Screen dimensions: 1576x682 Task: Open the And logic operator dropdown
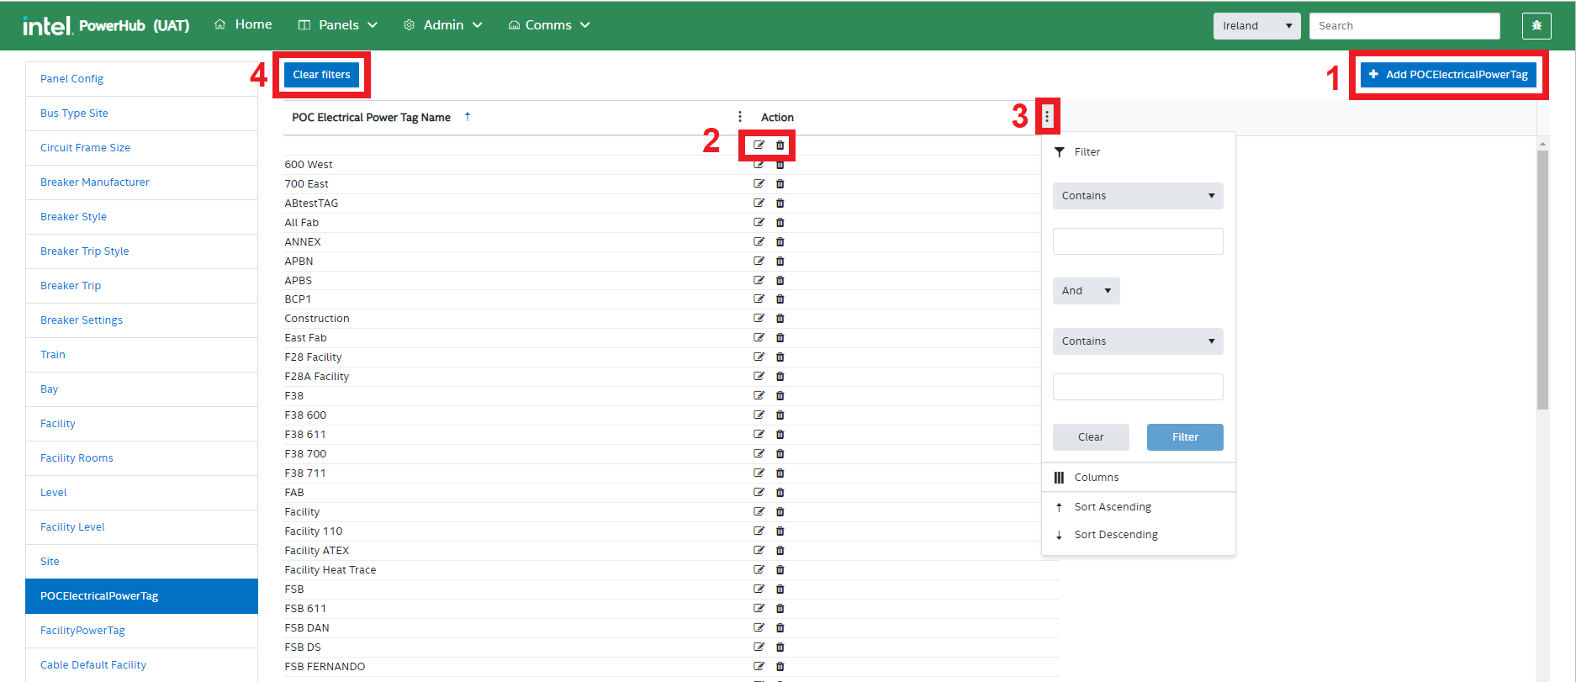click(x=1086, y=291)
